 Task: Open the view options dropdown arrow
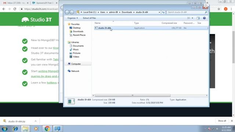coord(192,18)
